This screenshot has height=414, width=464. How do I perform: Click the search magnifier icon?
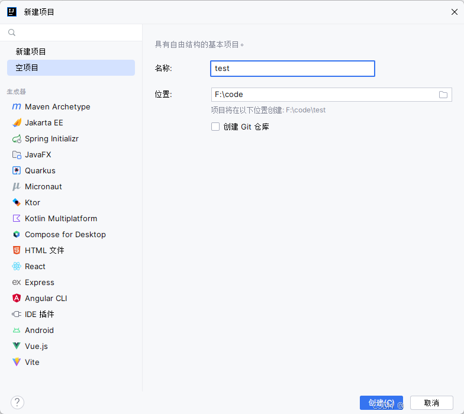(x=12, y=32)
